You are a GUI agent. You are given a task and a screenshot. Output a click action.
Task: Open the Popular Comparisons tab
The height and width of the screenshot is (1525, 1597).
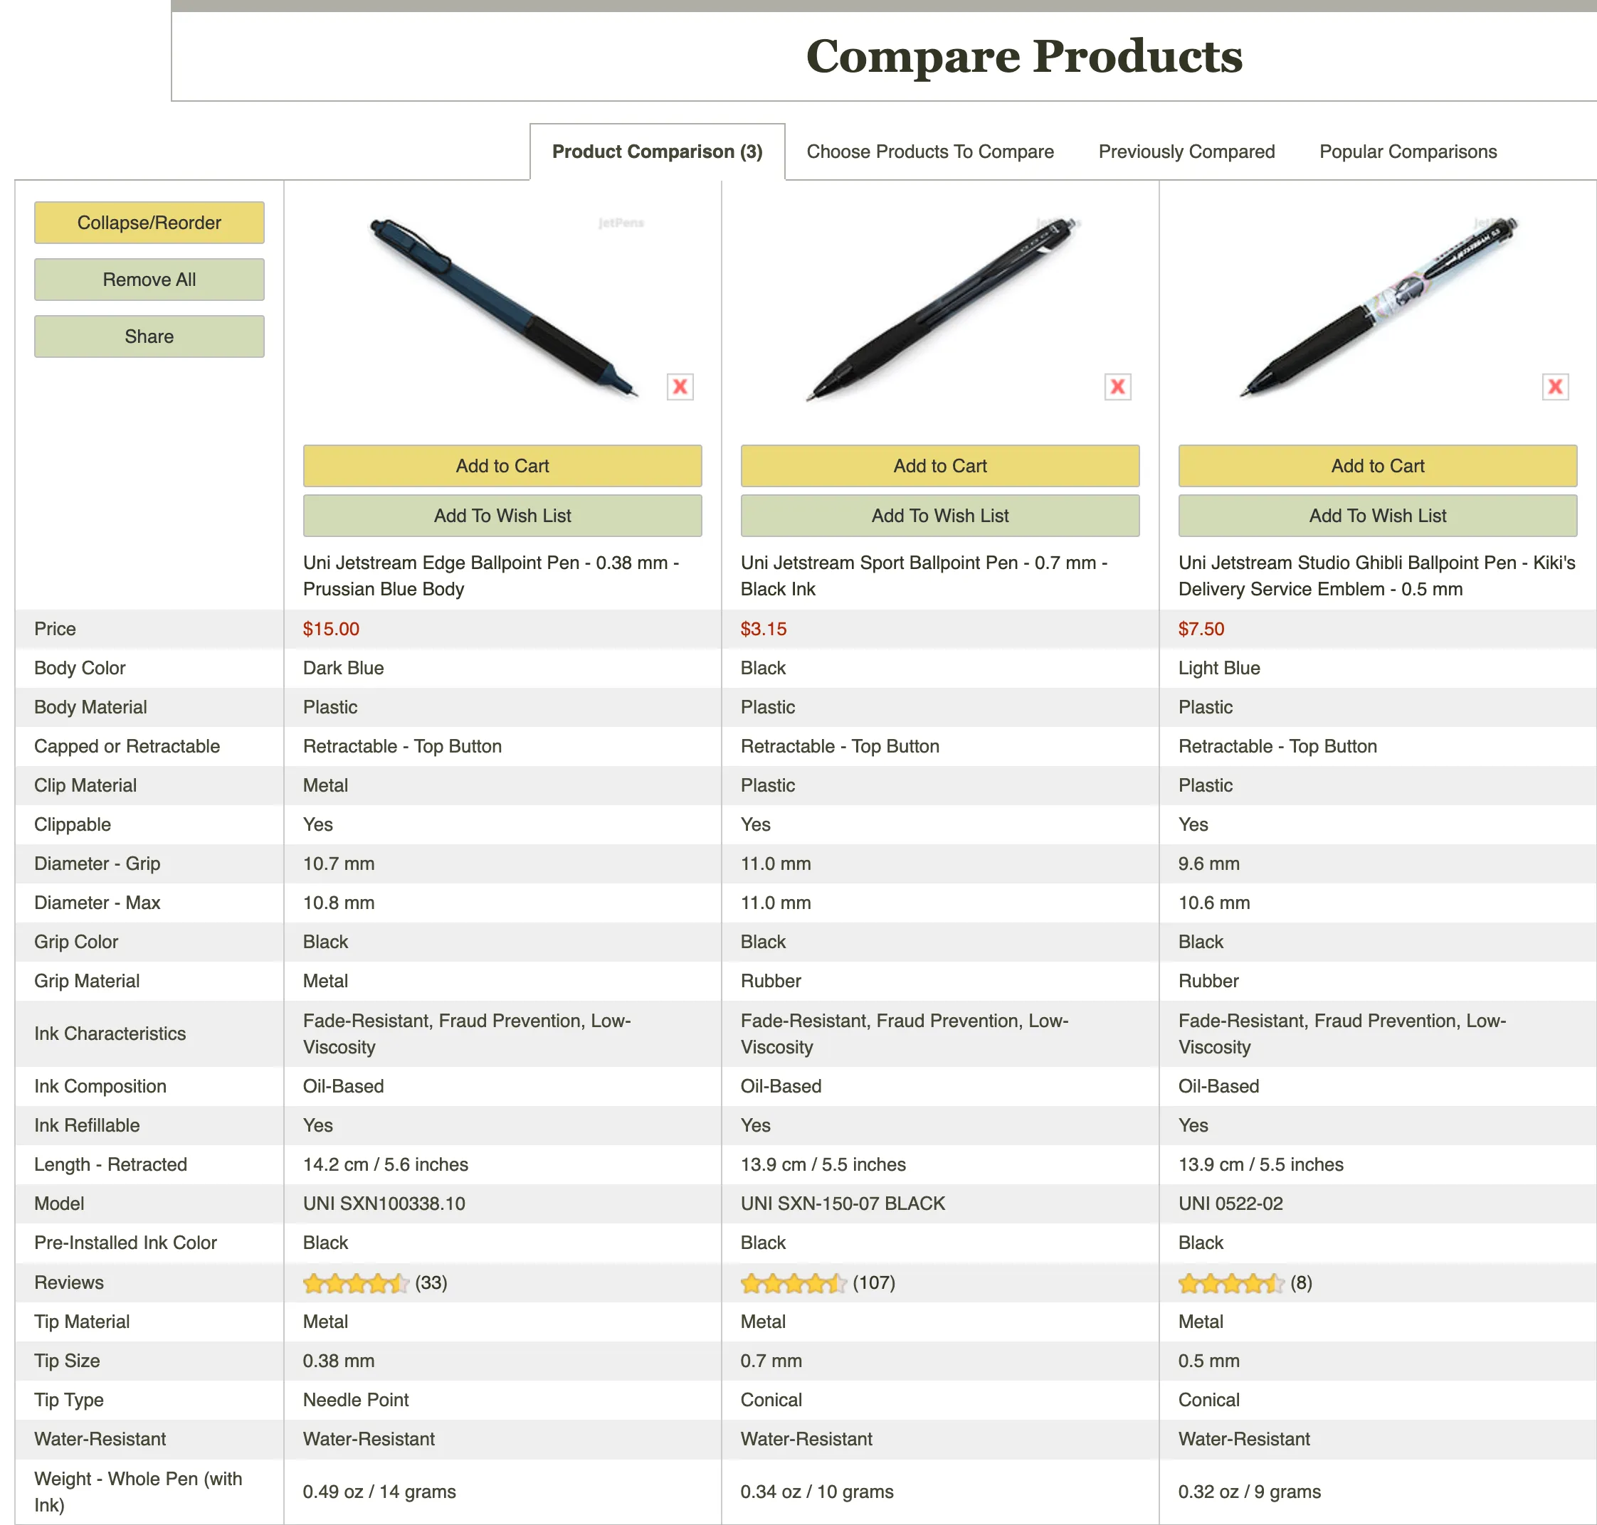1408,152
